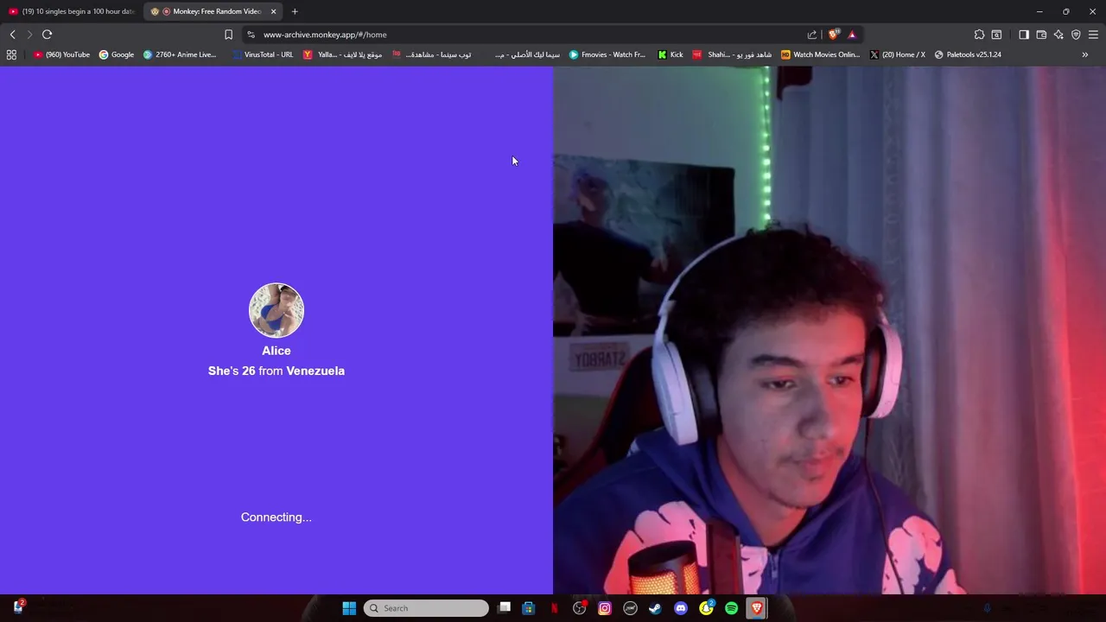Screen dimensions: 1106x622
Task: Toggle the browser sidebar panel
Action: (1024, 35)
